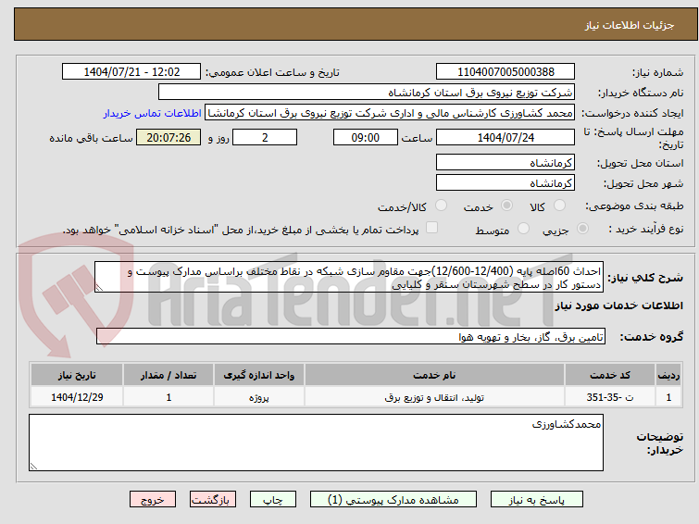Click the delivery province field کرمانشاه
The image size is (699, 524).
pyautogui.click(x=506, y=163)
